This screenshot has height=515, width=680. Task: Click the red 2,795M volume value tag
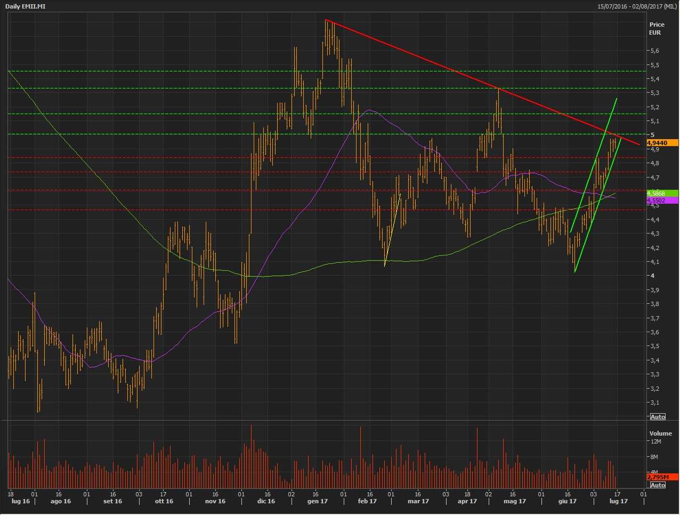click(x=662, y=477)
